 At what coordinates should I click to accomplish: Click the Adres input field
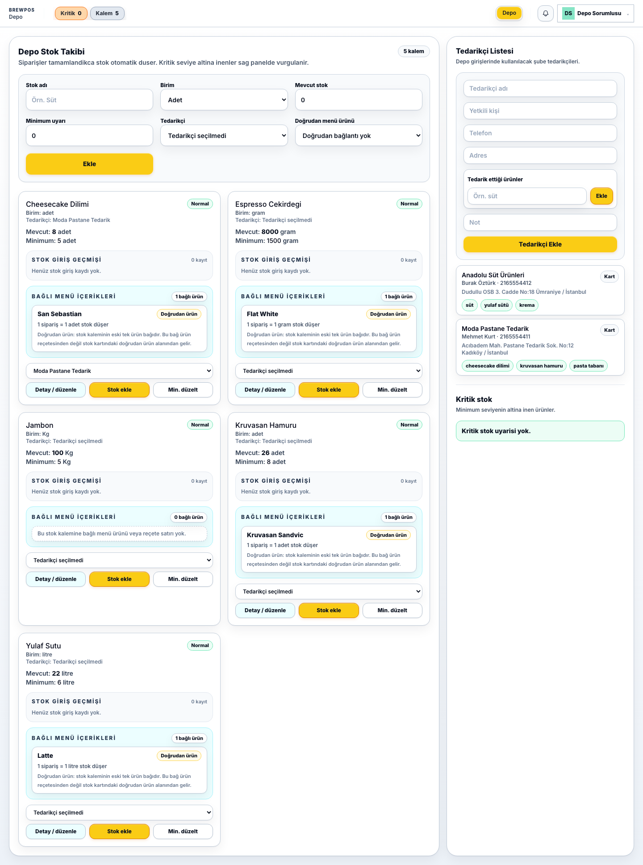(540, 155)
